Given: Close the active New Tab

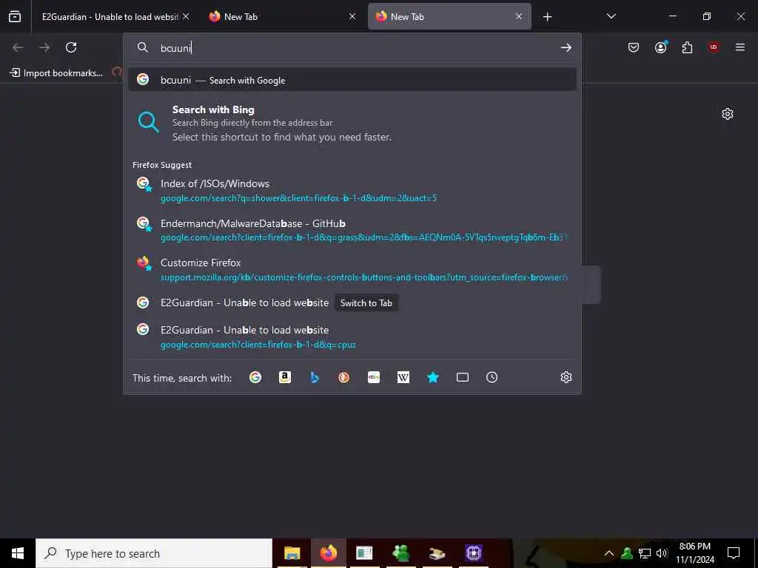Looking at the screenshot, I should tap(519, 16).
